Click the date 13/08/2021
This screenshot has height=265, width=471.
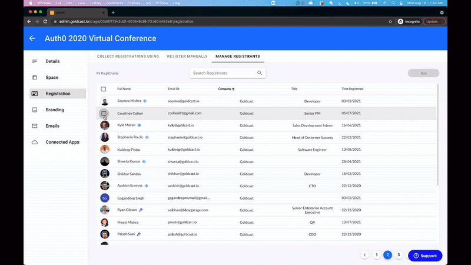[351, 150]
